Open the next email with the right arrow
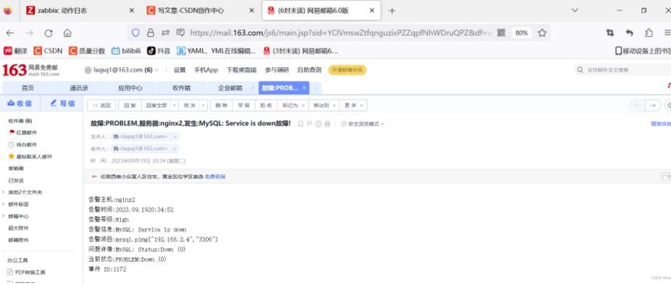The image size is (671, 285). pos(653,105)
